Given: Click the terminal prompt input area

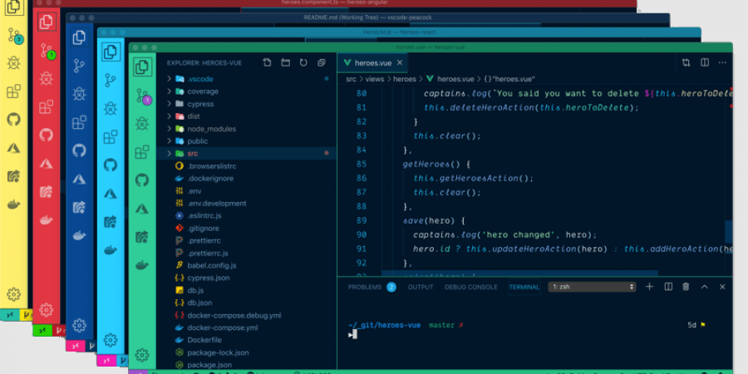Looking at the screenshot, I should pos(355,335).
